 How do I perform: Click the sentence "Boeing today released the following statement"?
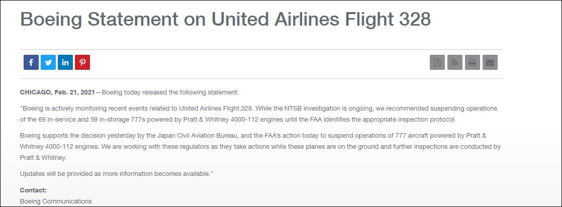(x=170, y=92)
